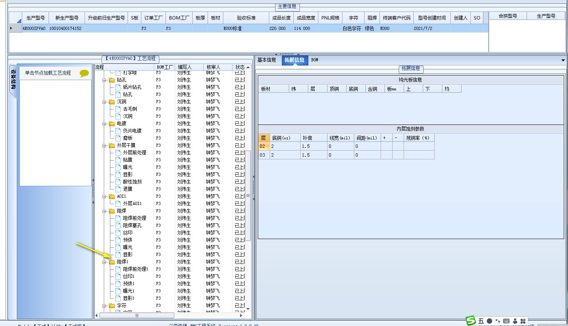
Task: Collapse the 沉铜 tree node
Action: click(x=104, y=102)
